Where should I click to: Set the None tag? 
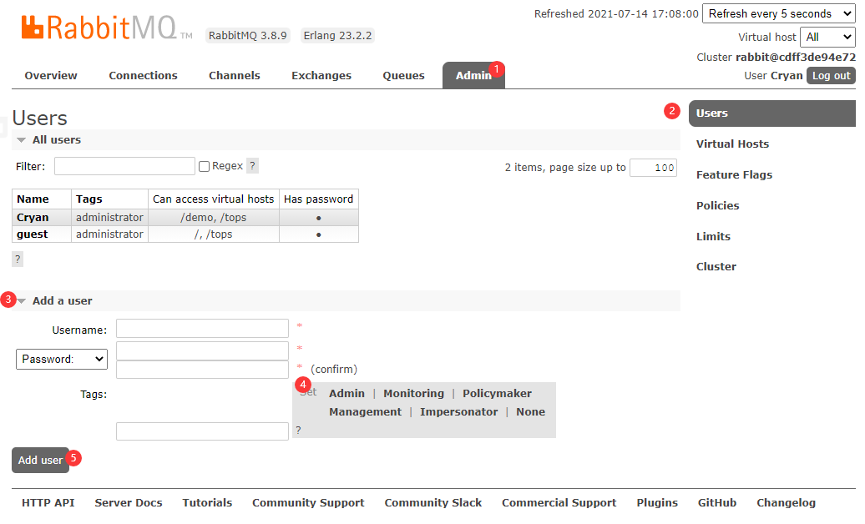pyautogui.click(x=531, y=412)
